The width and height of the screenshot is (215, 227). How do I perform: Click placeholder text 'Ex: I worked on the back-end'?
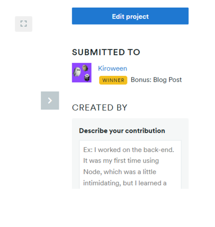click(x=129, y=150)
